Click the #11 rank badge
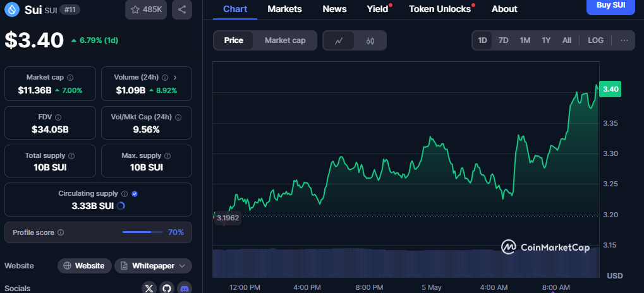Image resolution: width=644 pixels, height=293 pixels. coord(70,9)
